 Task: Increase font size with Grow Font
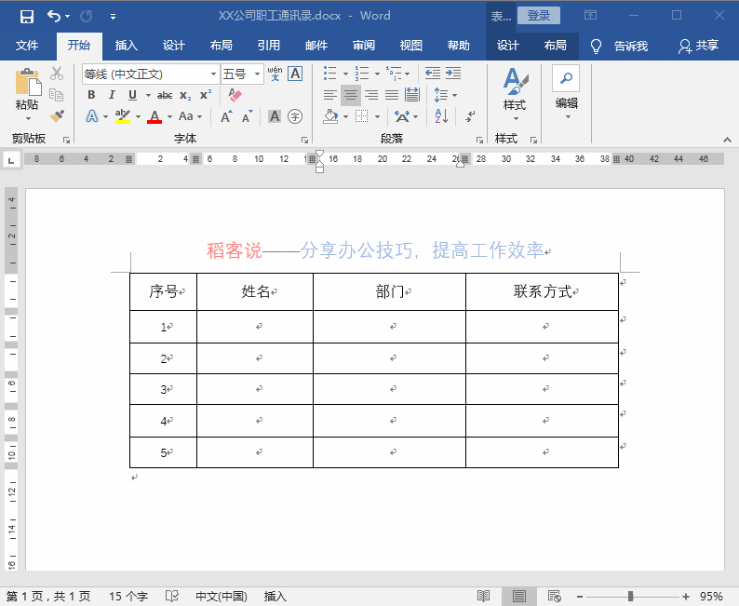click(x=226, y=116)
